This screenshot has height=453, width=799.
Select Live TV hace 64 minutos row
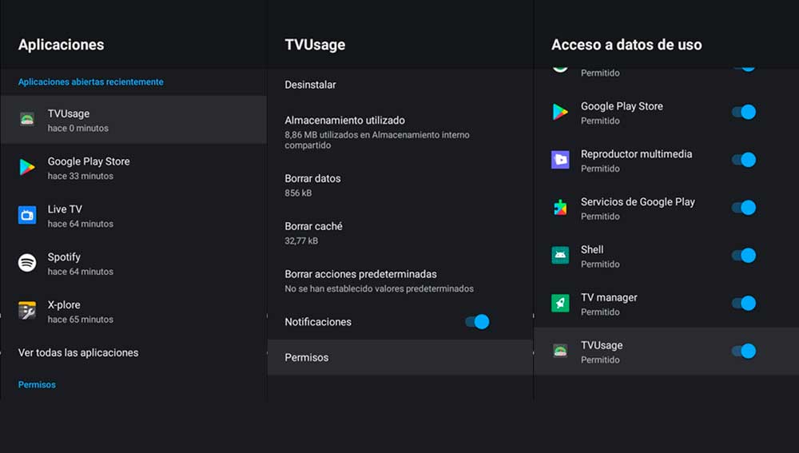tap(133, 216)
